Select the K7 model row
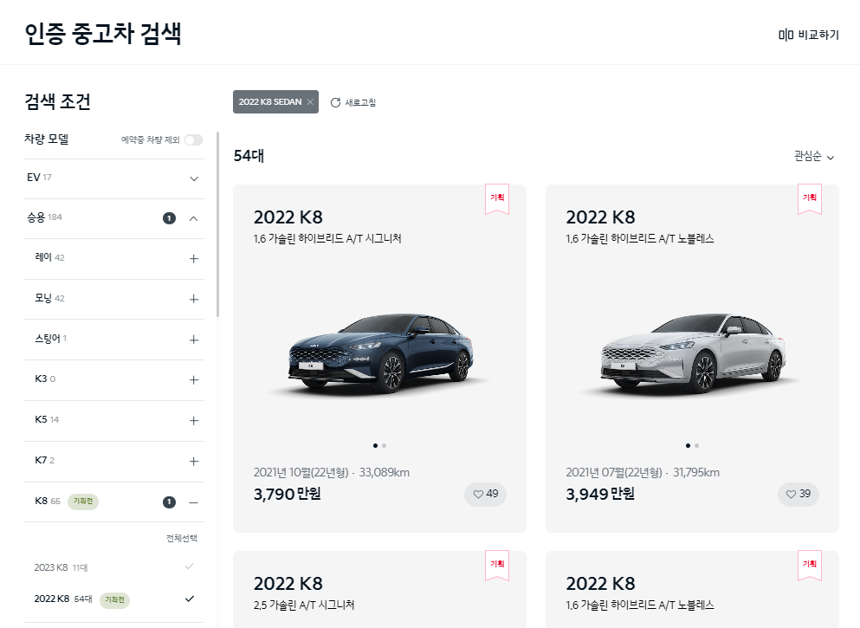 [x=114, y=462]
